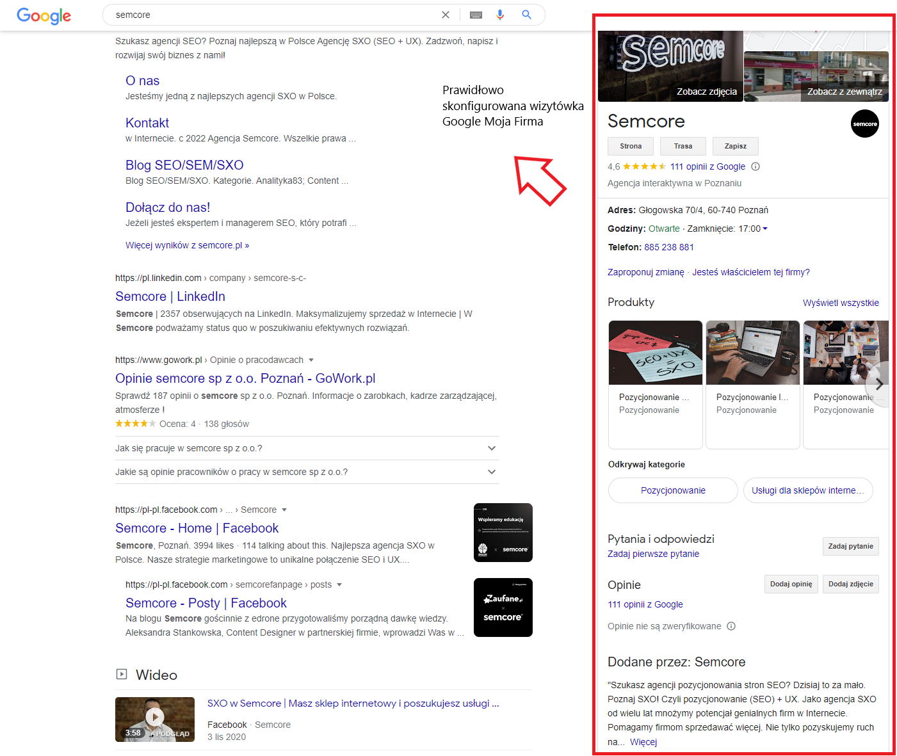Open the Kontakt sitelink
This screenshot has height=756, width=897.
[x=147, y=123]
